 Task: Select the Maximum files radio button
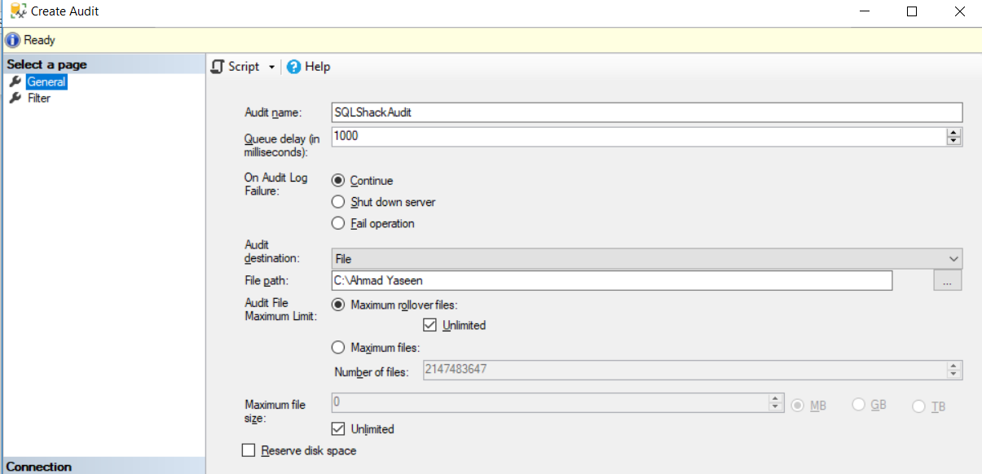pyautogui.click(x=338, y=348)
